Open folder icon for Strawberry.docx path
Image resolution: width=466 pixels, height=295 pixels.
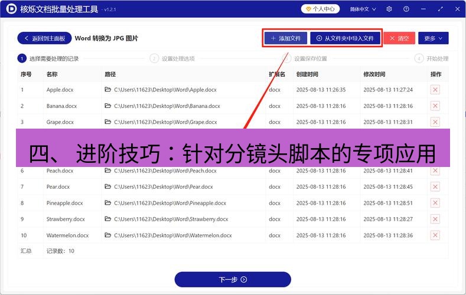(x=108, y=219)
